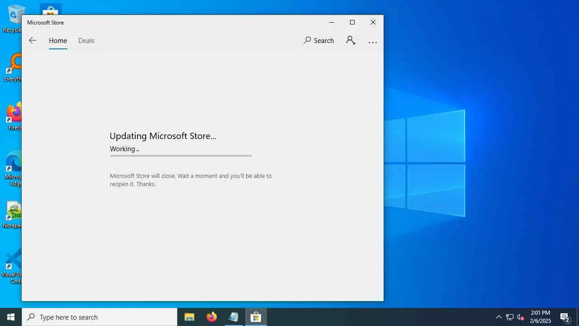This screenshot has width=579, height=326.
Task: Select the Everything search desktop shortcut
Action: click(12, 68)
